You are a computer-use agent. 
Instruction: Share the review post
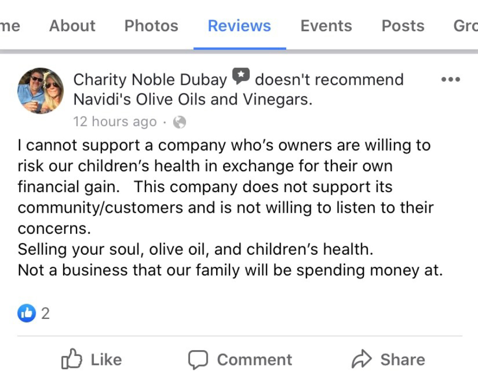tap(388, 360)
